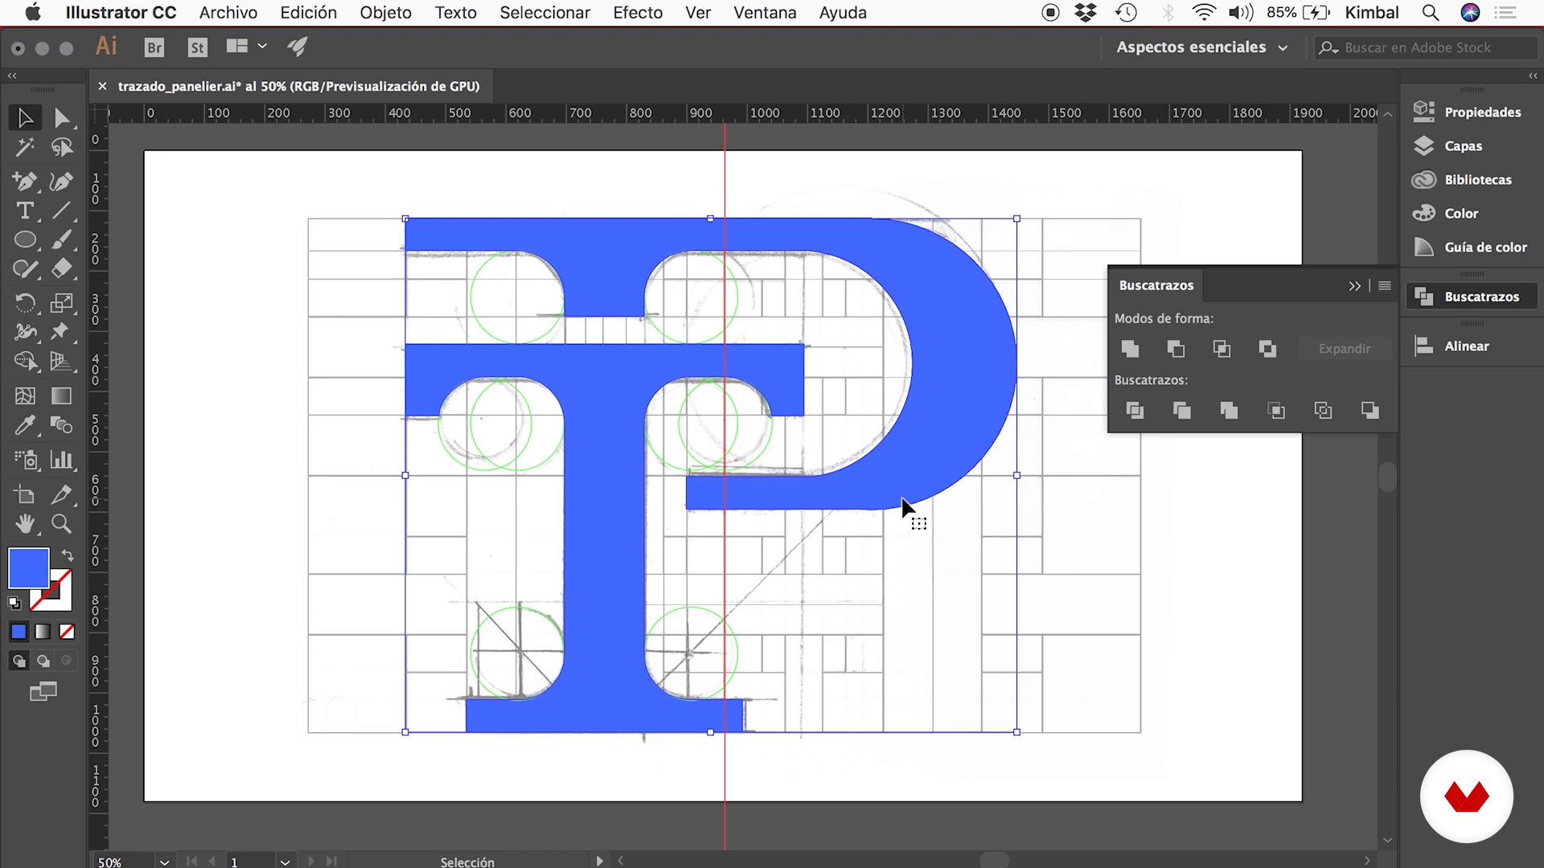
Task: Pick the Line Segment tool
Action: point(62,211)
